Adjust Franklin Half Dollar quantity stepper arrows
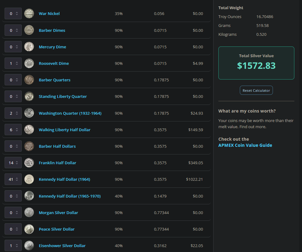302x252 pixels. click(x=17, y=163)
